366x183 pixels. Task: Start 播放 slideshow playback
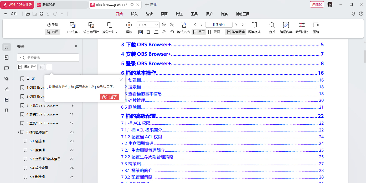[129, 28]
